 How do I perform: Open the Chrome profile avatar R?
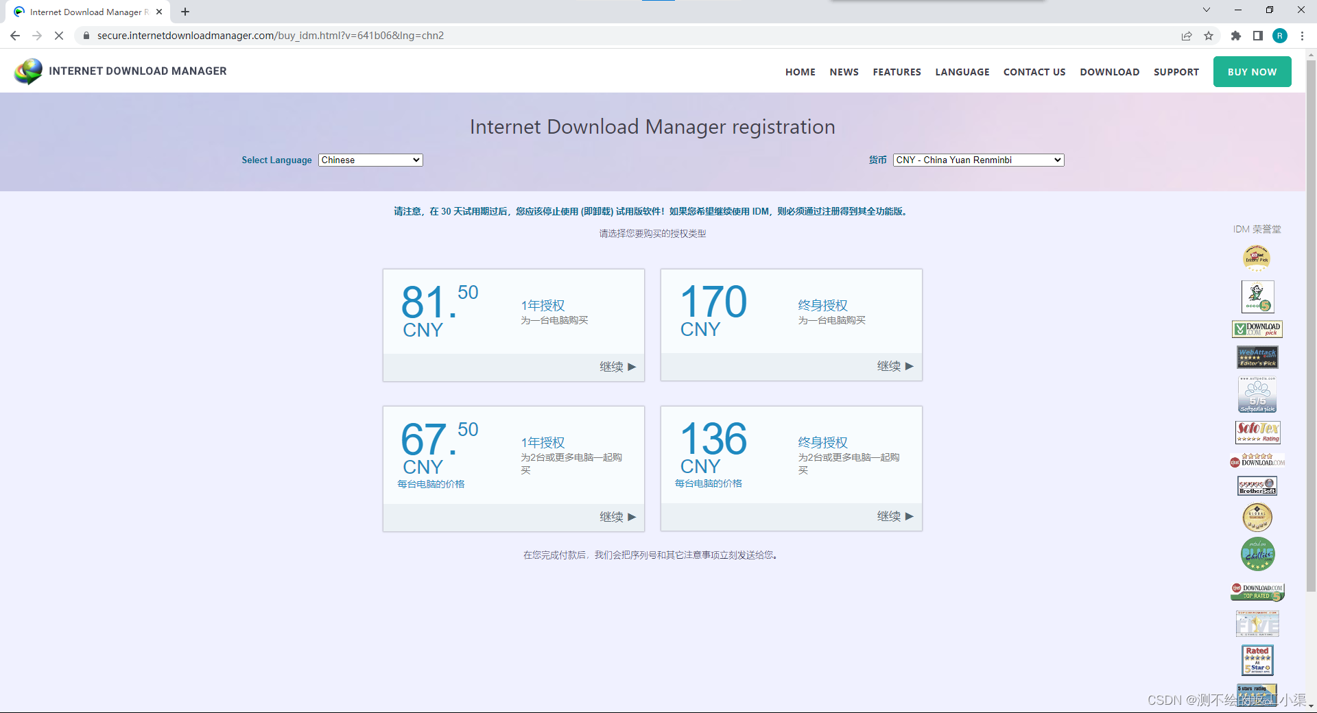(x=1280, y=36)
